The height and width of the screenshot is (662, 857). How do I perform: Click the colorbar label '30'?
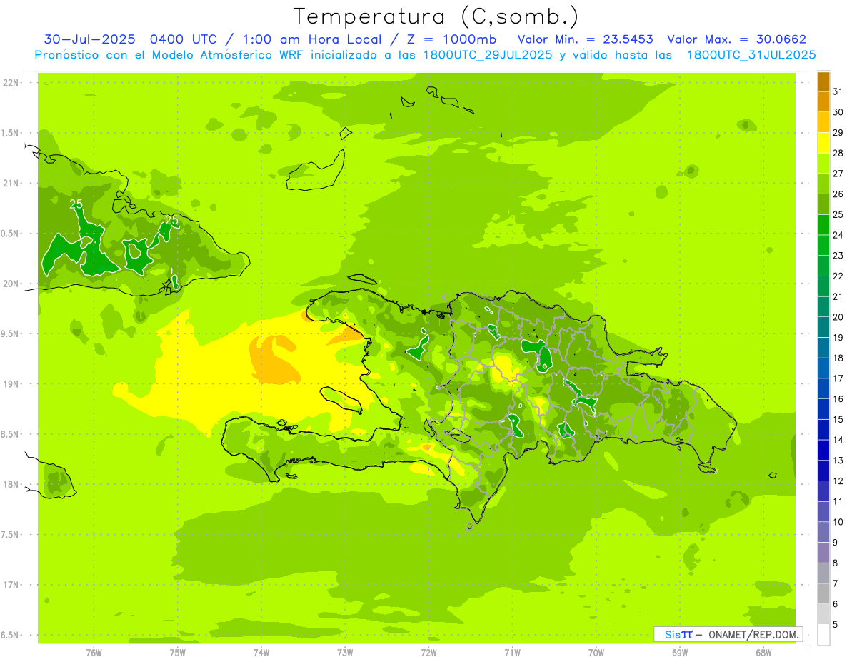pyautogui.click(x=838, y=112)
